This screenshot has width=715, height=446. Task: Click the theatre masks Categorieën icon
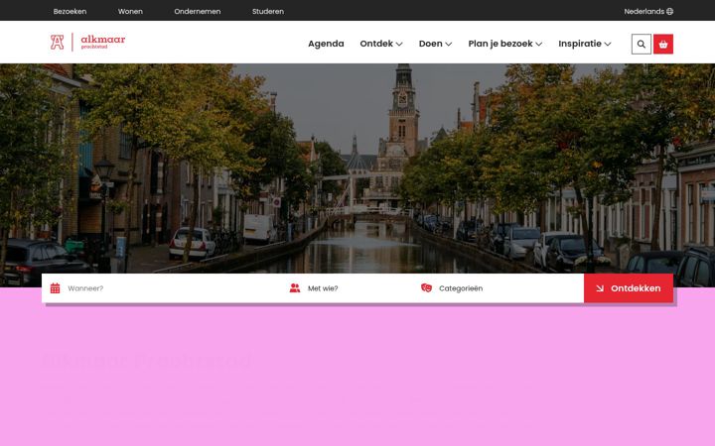click(426, 287)
